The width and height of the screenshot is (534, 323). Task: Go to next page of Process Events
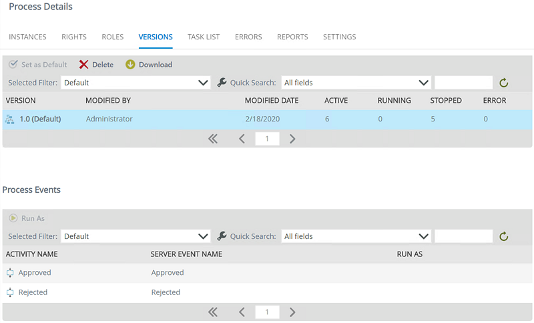292,312
